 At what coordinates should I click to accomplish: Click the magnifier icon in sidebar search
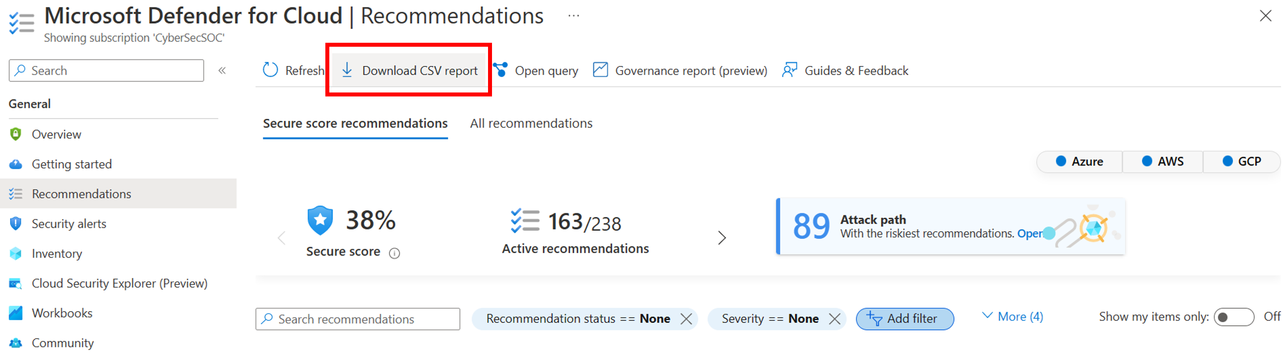(20, 70)
